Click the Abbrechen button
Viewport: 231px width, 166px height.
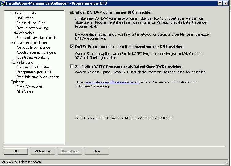(x=43, y=151)
